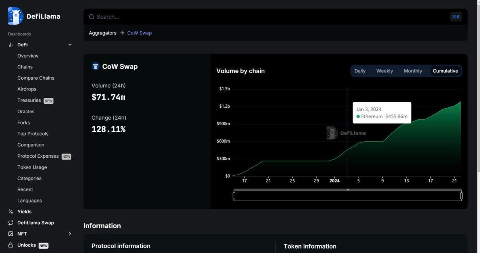
Task: Click the Volume by chain heading
Action: pos(240,71)
